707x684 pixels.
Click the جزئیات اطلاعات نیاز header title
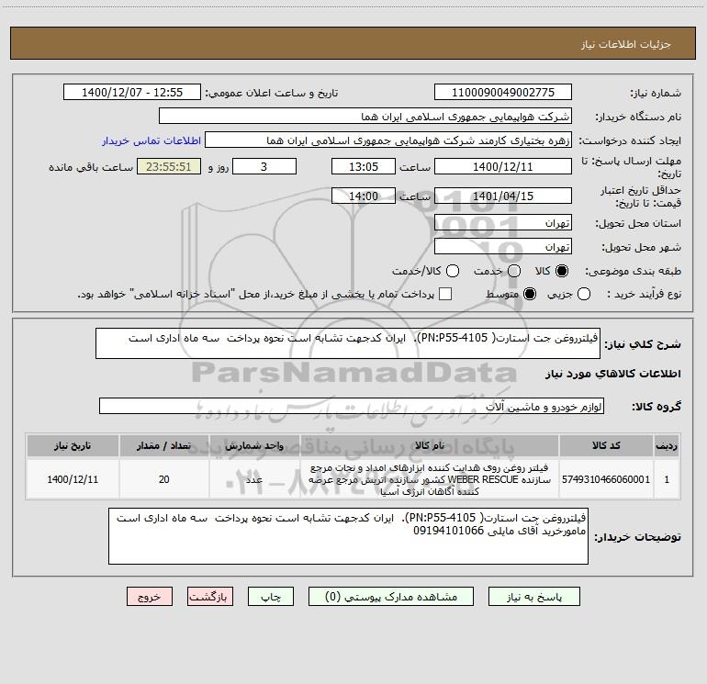(x=626, y=44)
